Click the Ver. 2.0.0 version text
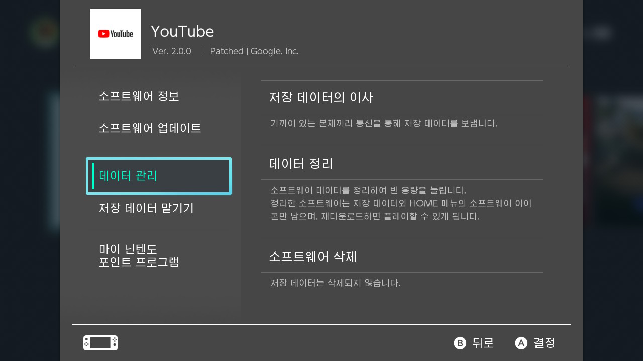Image resolution: width=643 pixels, height=361 pixels. [x=172, y=51]
